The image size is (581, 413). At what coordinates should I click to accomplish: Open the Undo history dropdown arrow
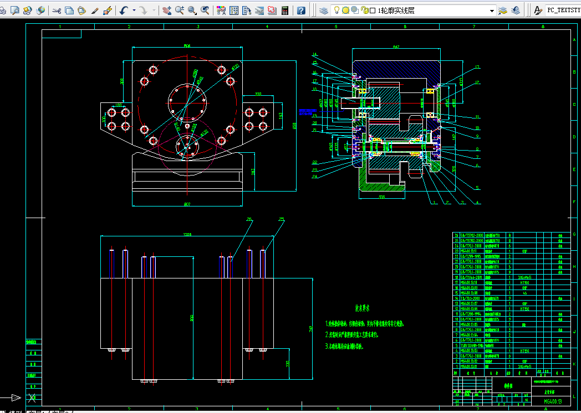tap(134, 11)
